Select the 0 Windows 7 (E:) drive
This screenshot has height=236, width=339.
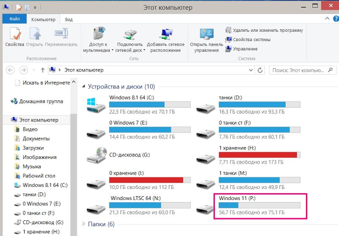[x=139, y=130]
